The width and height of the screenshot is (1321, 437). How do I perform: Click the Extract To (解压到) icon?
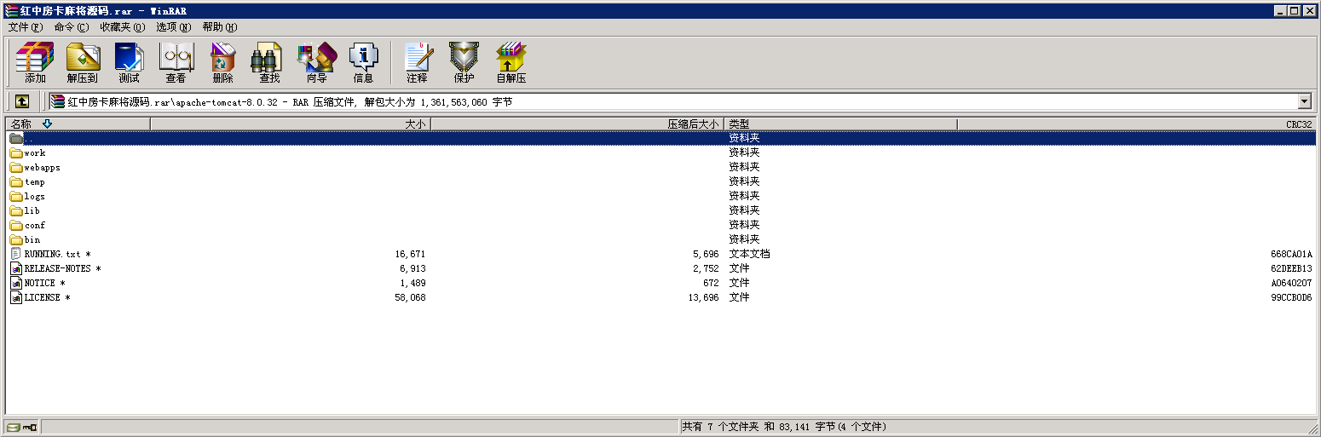83,63
